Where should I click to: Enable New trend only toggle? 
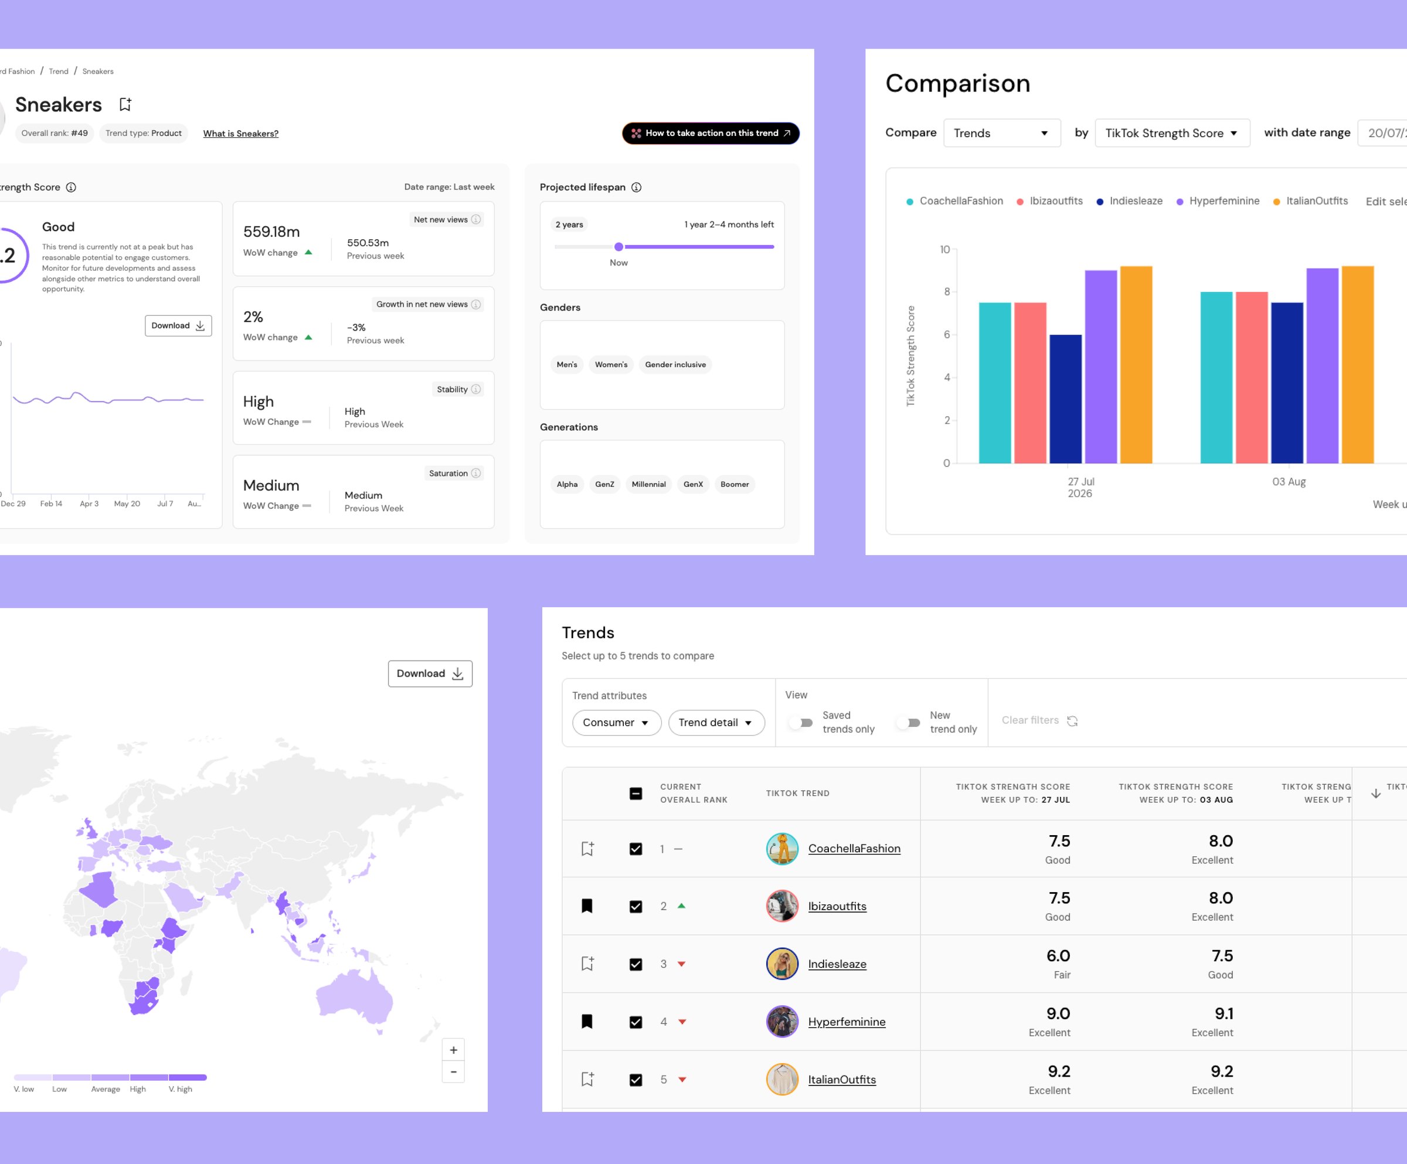909,723
